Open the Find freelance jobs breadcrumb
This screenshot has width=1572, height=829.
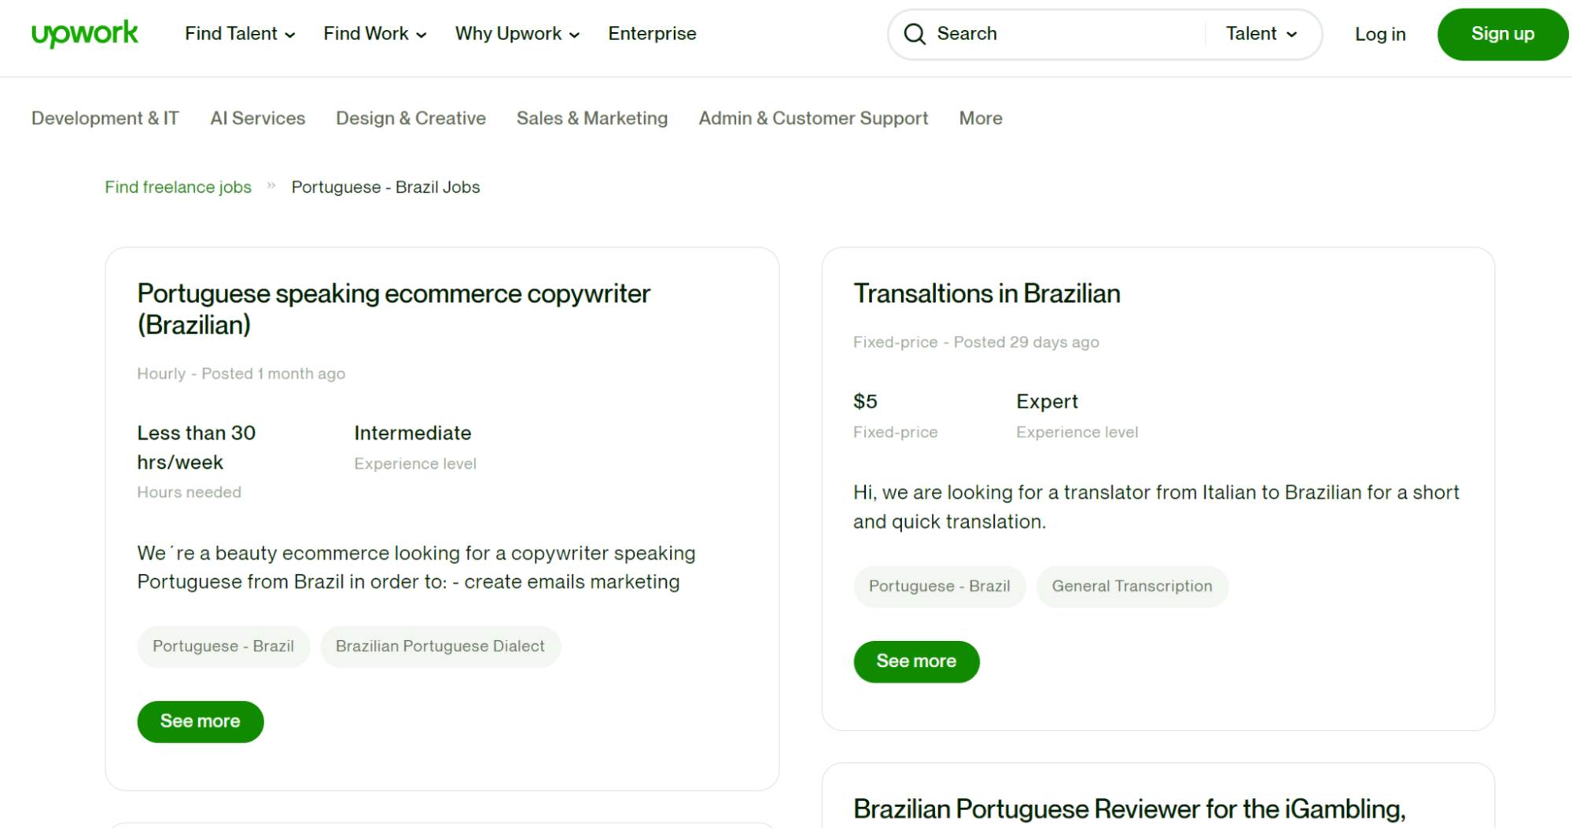coord(177,186)
